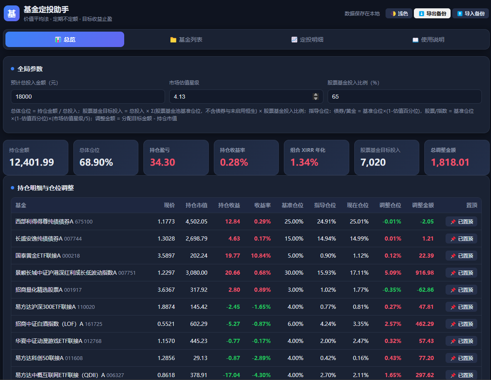
Task: Click fund name 招商中证白酒指数（LOF）A 161725
Action: 59,324
